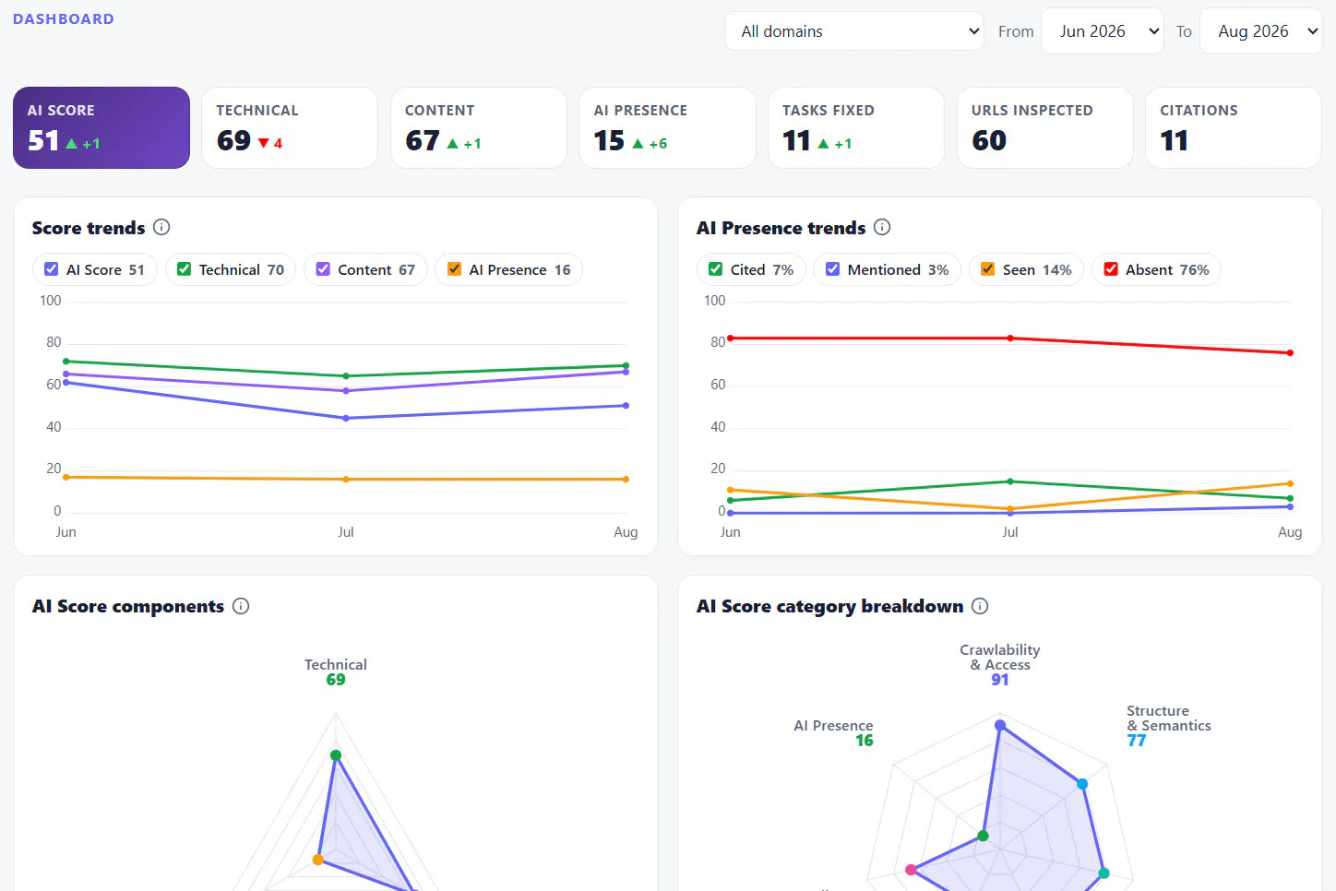Click the AI Score line point for Aug

626,406
